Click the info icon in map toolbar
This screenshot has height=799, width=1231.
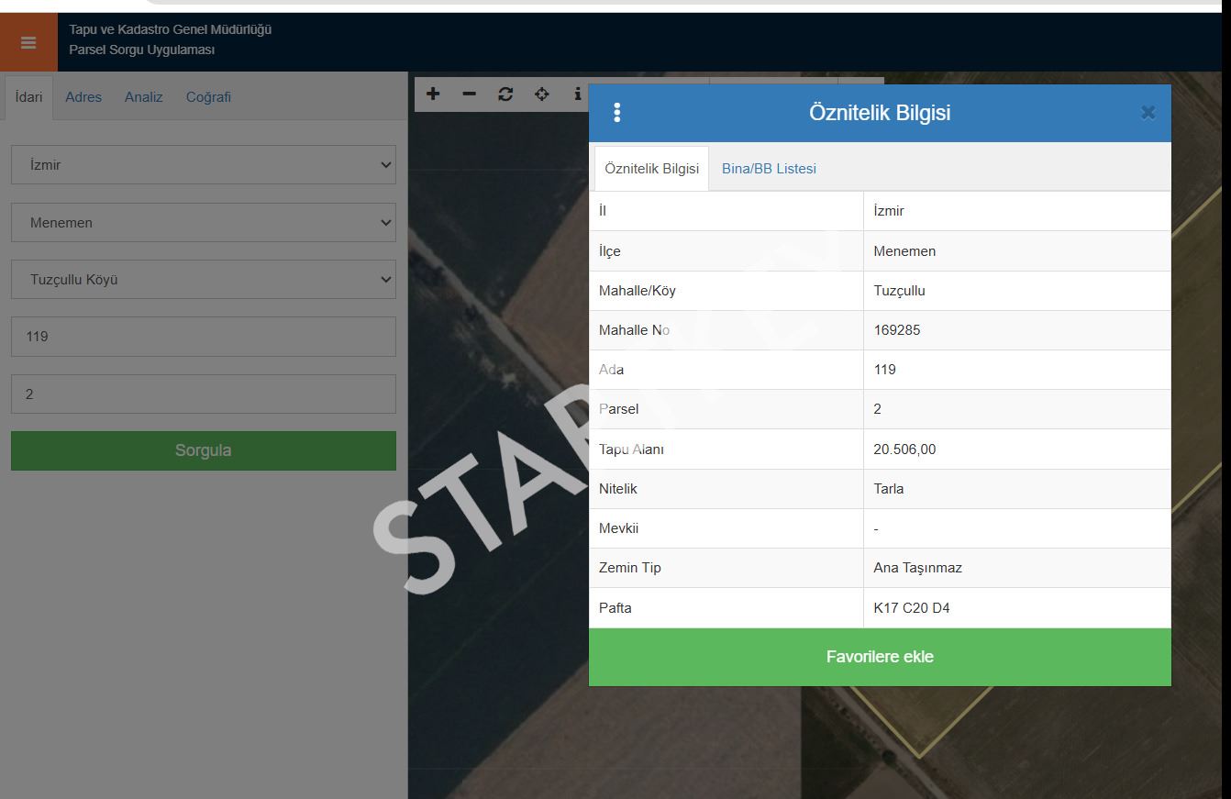point(577,94)
